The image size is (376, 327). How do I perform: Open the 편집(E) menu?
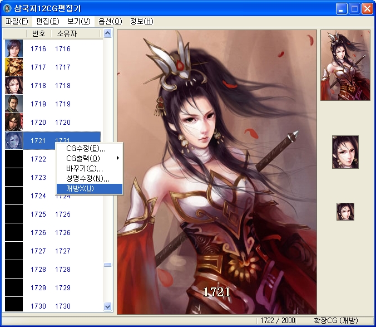(x=47, y=22)
